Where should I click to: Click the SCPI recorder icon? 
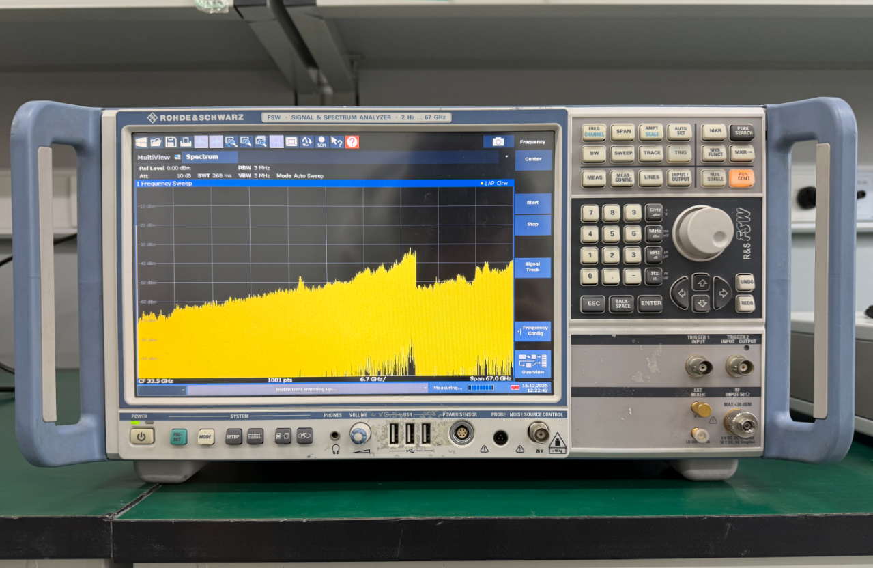(321, 142)
